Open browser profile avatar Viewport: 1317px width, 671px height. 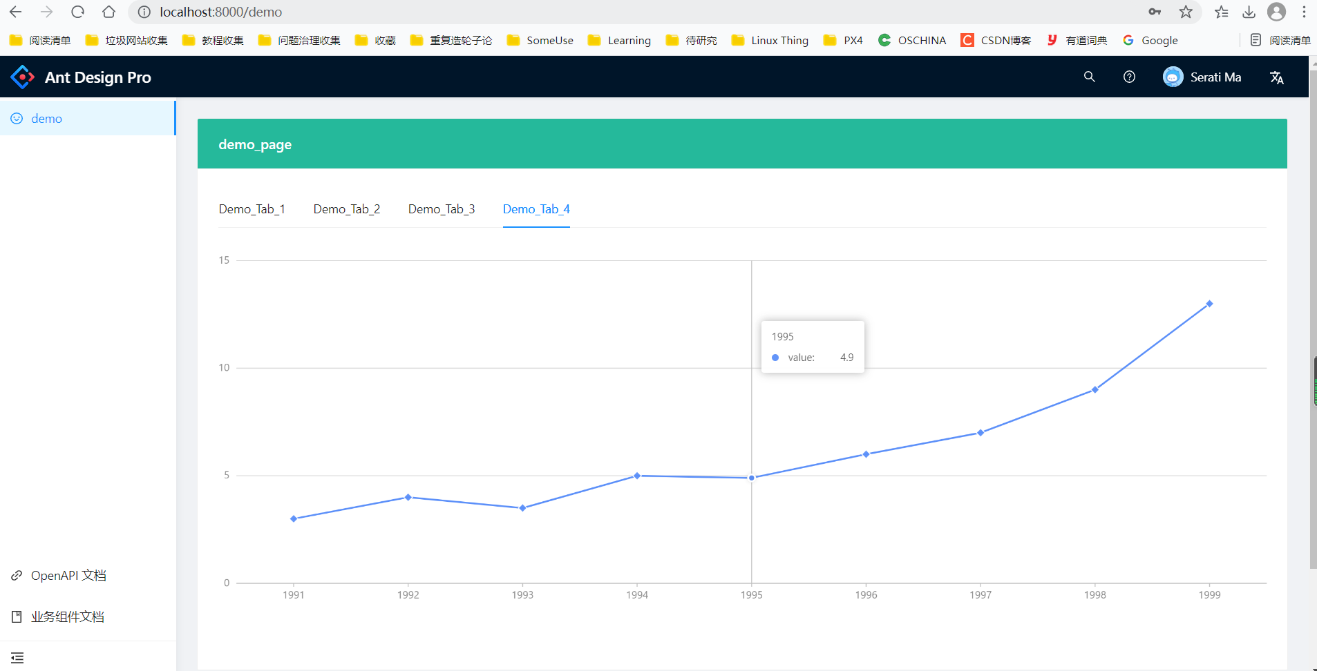(x=1276, y=12)
